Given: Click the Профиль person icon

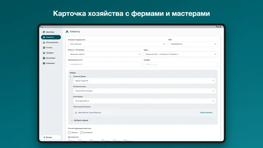Looking at the screenshot, I should (44, 53).
